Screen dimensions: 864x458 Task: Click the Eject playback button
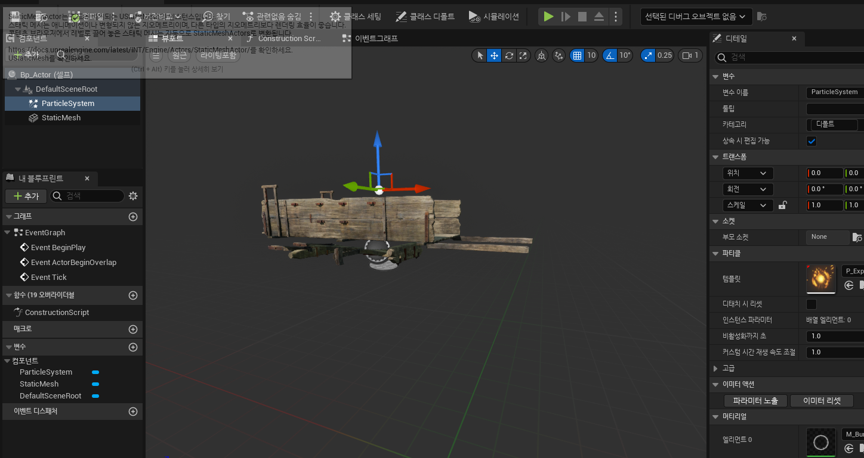pos(599,17)
